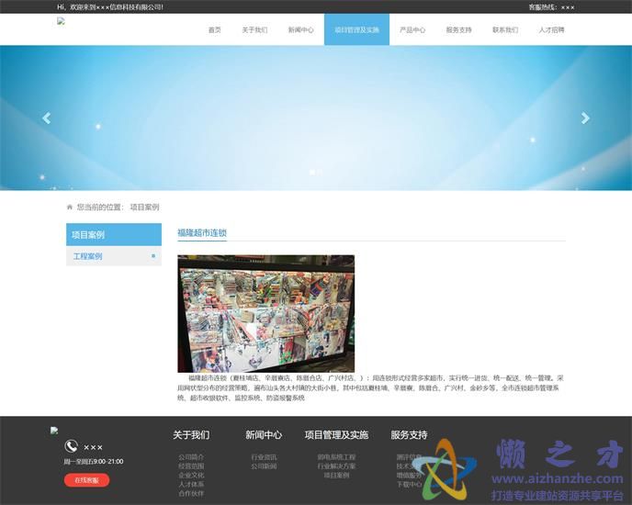Go to 新闻中心 in top navigation
632x505 pixels.
point(300,30)
